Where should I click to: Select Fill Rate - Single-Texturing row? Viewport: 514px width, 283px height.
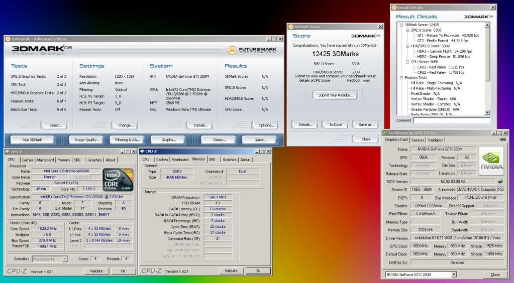436,83
